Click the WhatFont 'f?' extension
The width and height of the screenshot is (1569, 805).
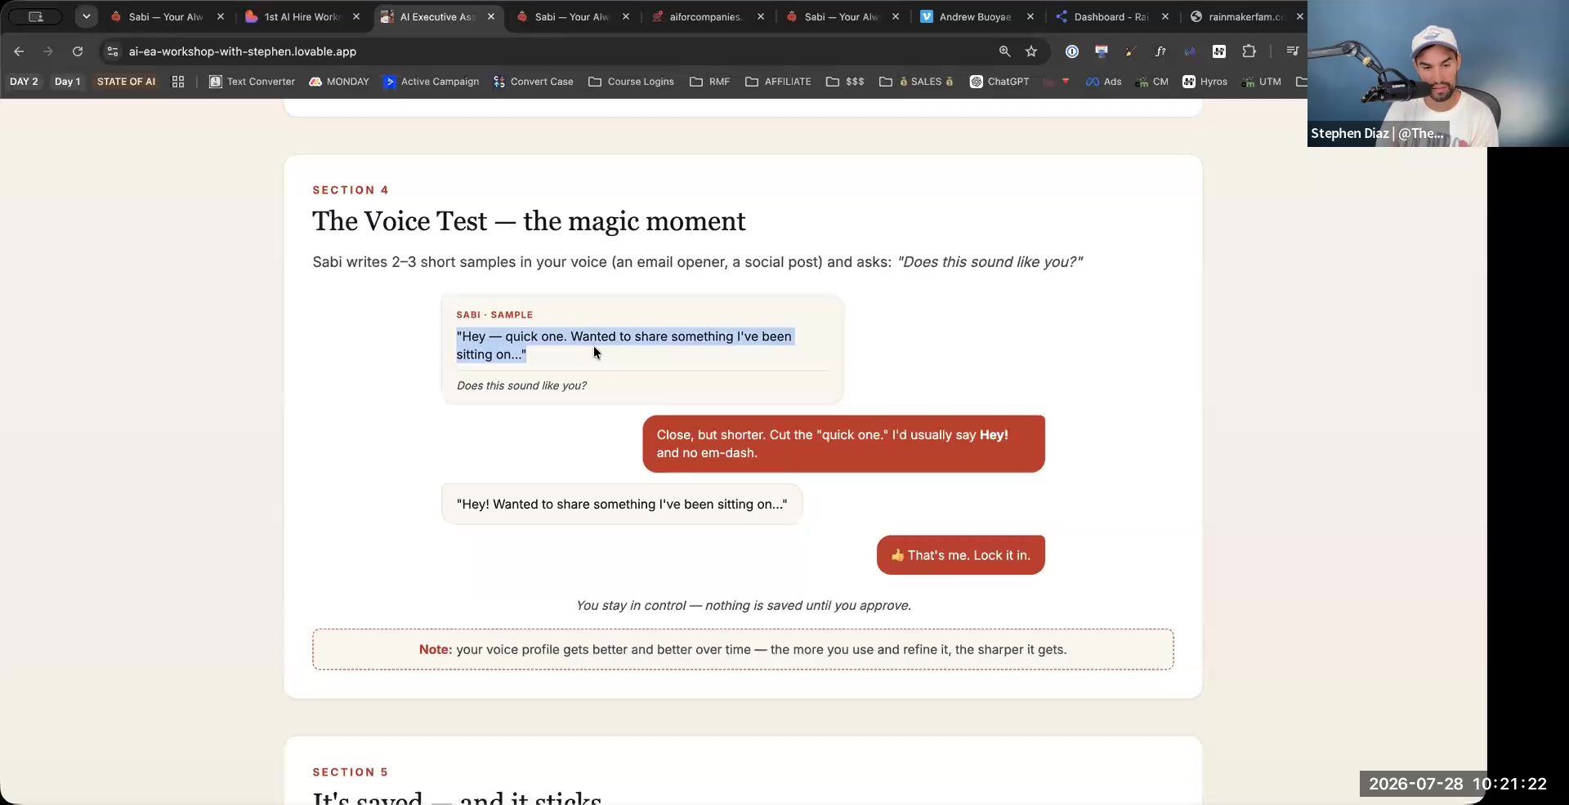click(x=1160, y=51)
